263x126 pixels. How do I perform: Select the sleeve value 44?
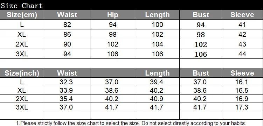242,54
